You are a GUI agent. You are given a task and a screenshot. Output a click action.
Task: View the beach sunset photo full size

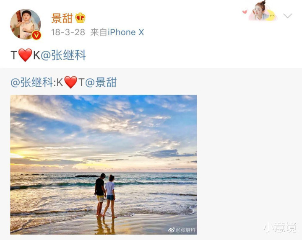coord(104,165)
